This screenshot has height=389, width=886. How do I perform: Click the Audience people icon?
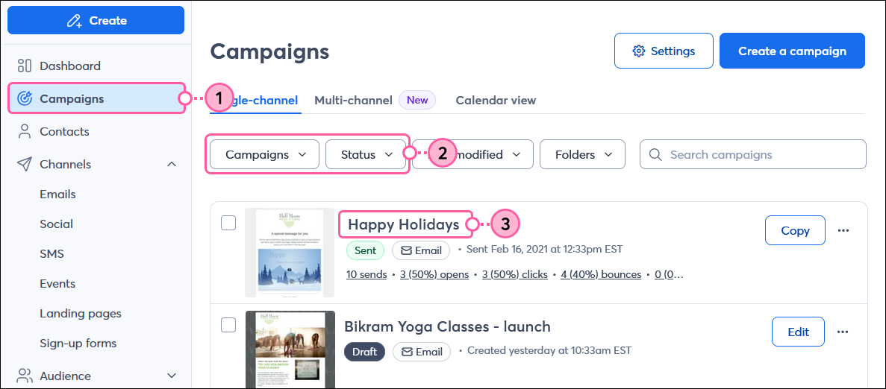25,376
